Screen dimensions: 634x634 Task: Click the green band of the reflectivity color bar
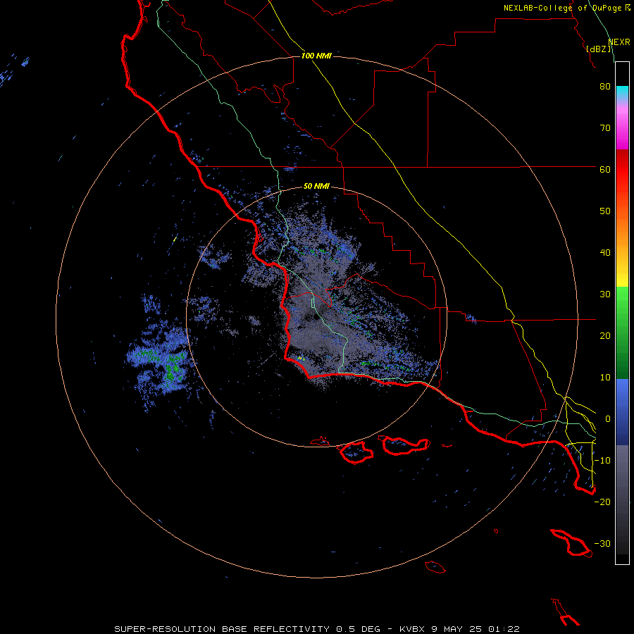pos(622,332)
